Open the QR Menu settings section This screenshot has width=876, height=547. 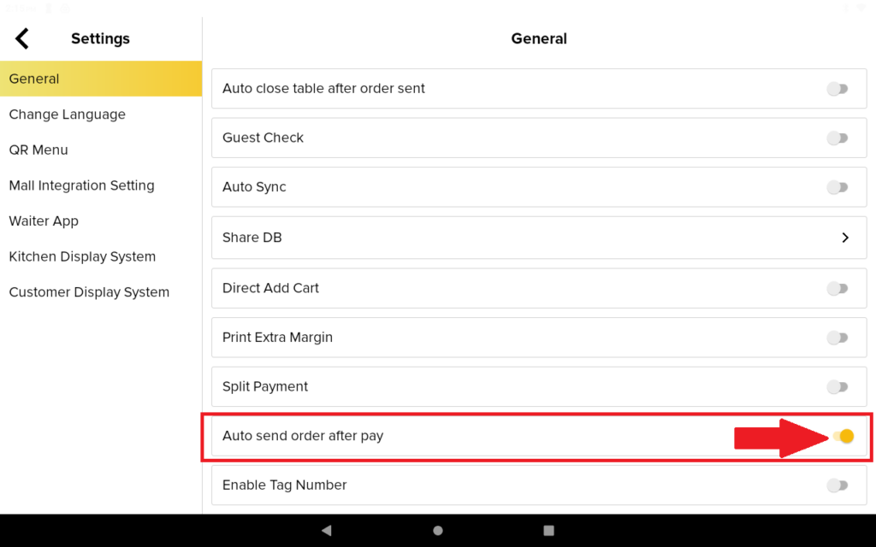(38, 150)
